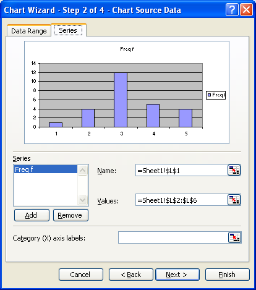Image resolution: width=256 pixels, height=290 pixels.
Task: Click the Finish button
Action: (x=228, y=275)
